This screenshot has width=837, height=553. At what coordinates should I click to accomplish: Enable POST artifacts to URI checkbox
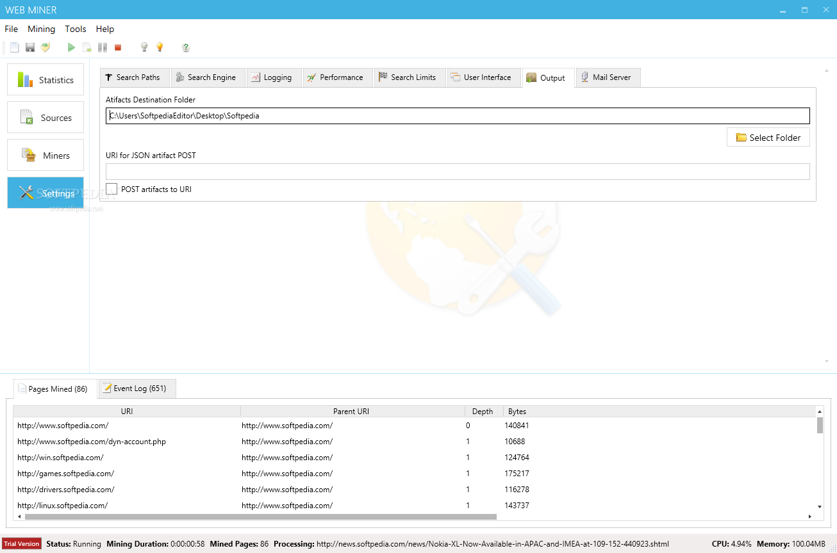112,189
